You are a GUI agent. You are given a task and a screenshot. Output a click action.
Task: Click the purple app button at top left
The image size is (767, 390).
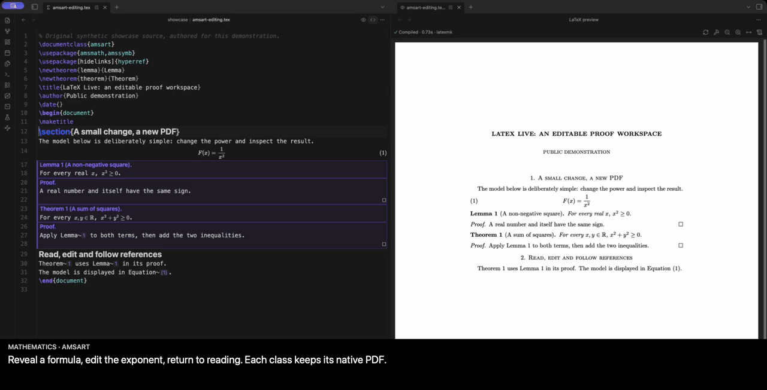[x=13, y=6]
